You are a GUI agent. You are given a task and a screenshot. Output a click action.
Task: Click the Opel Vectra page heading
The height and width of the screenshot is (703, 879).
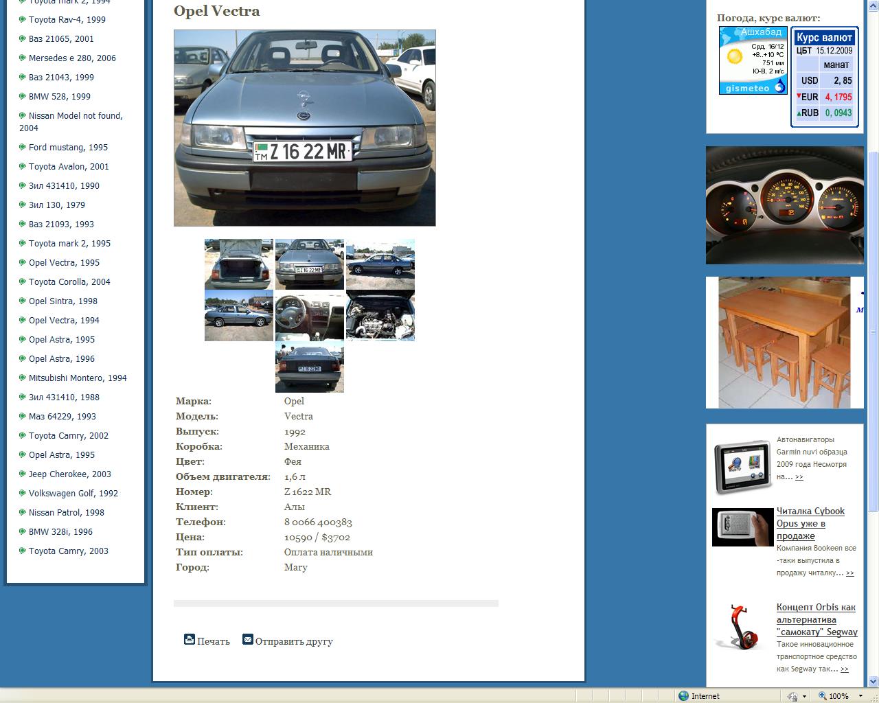(x=217, y=11)
